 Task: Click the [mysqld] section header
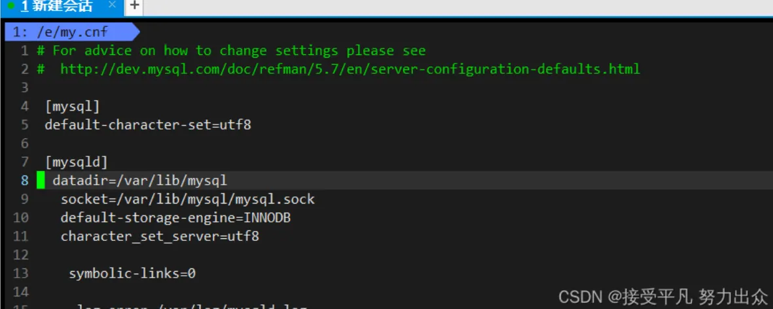click(76, 162)
